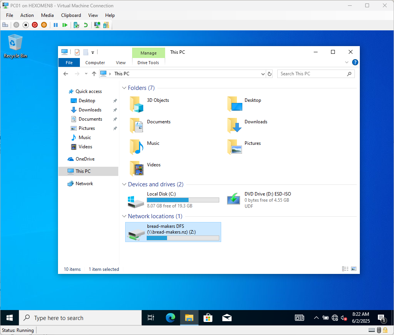
Task: Click the Local Disk (C:) usage bar
Action: point(183,200)
